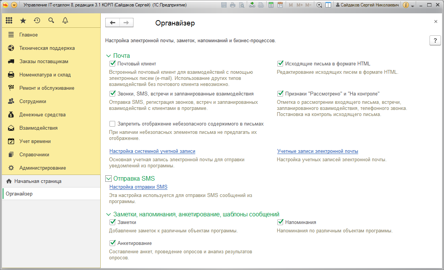Click the Учет времени calendar-check icon

coord(11,141)
